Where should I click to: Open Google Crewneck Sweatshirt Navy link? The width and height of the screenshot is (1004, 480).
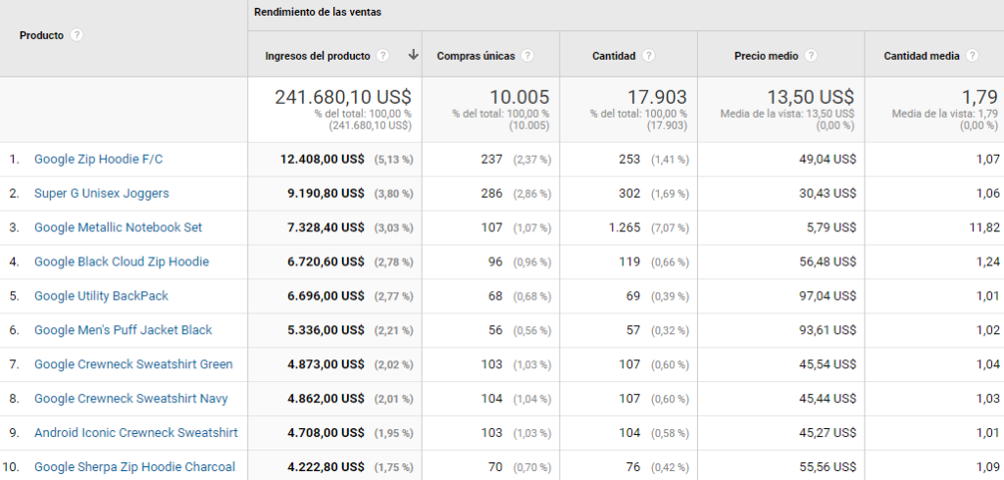click(x=131, y=399)
